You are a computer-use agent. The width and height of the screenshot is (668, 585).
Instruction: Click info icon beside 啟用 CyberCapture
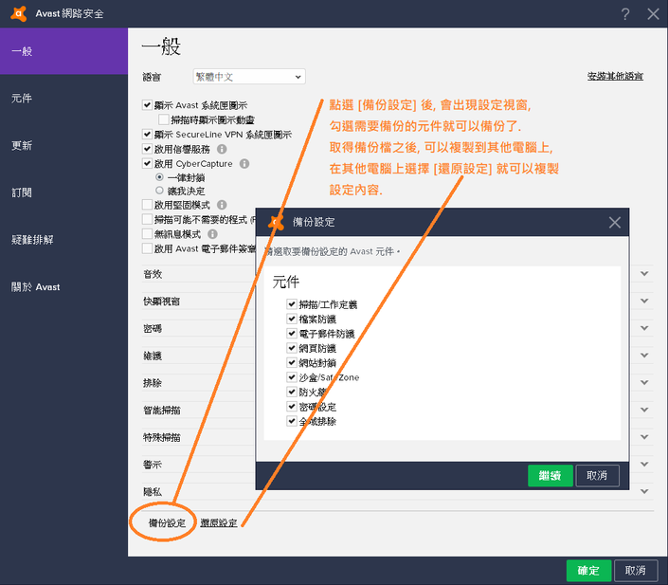pos(244,164)
